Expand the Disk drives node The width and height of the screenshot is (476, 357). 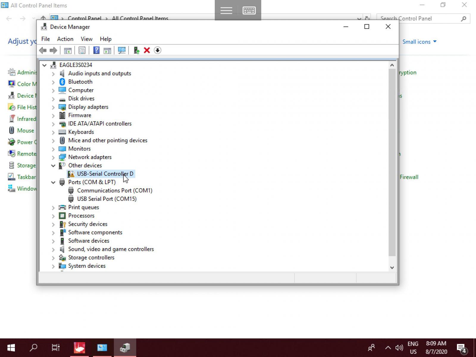click(x=53, y=99)
